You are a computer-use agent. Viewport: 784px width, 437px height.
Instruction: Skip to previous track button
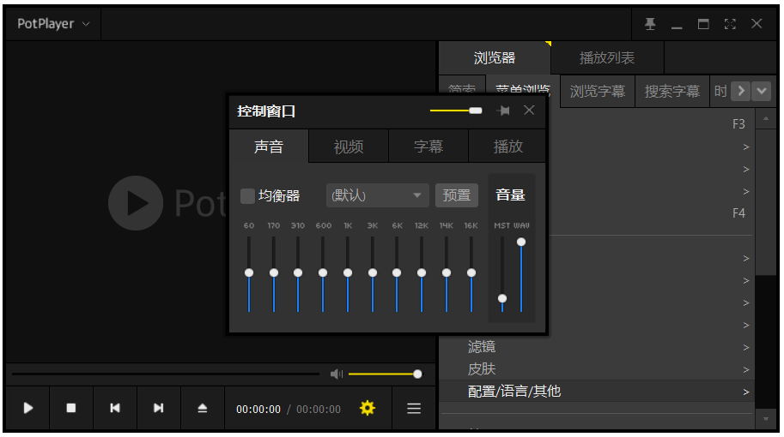coord(115,409)
